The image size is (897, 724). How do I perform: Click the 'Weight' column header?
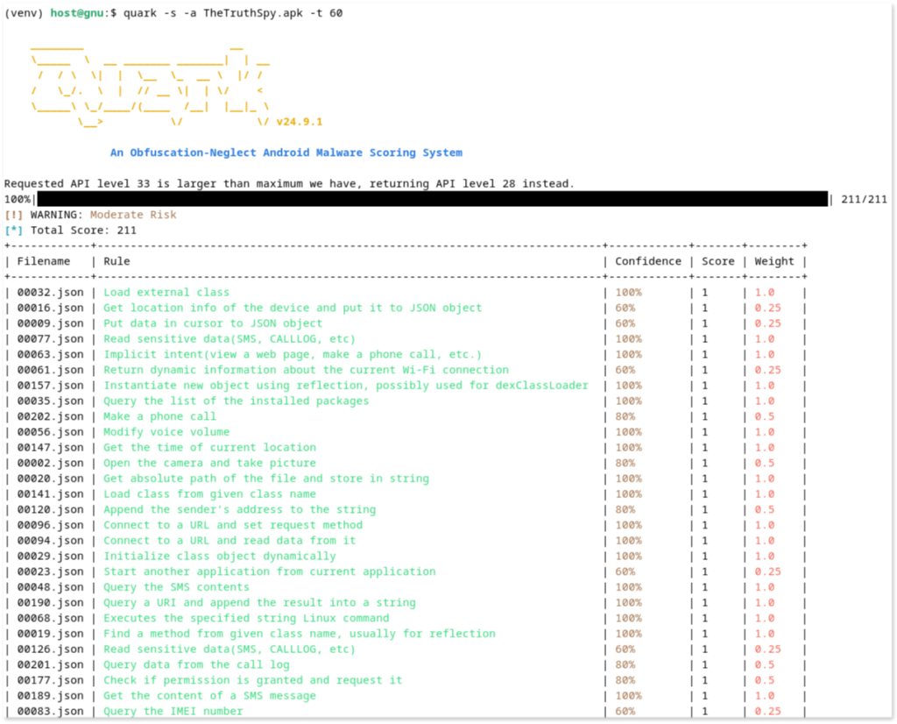tap(774, 261)
